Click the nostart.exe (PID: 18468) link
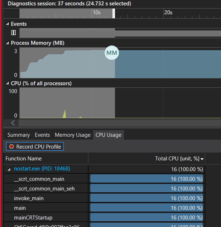The width and height of the screenshot is (221, 227). pos(42,169)
